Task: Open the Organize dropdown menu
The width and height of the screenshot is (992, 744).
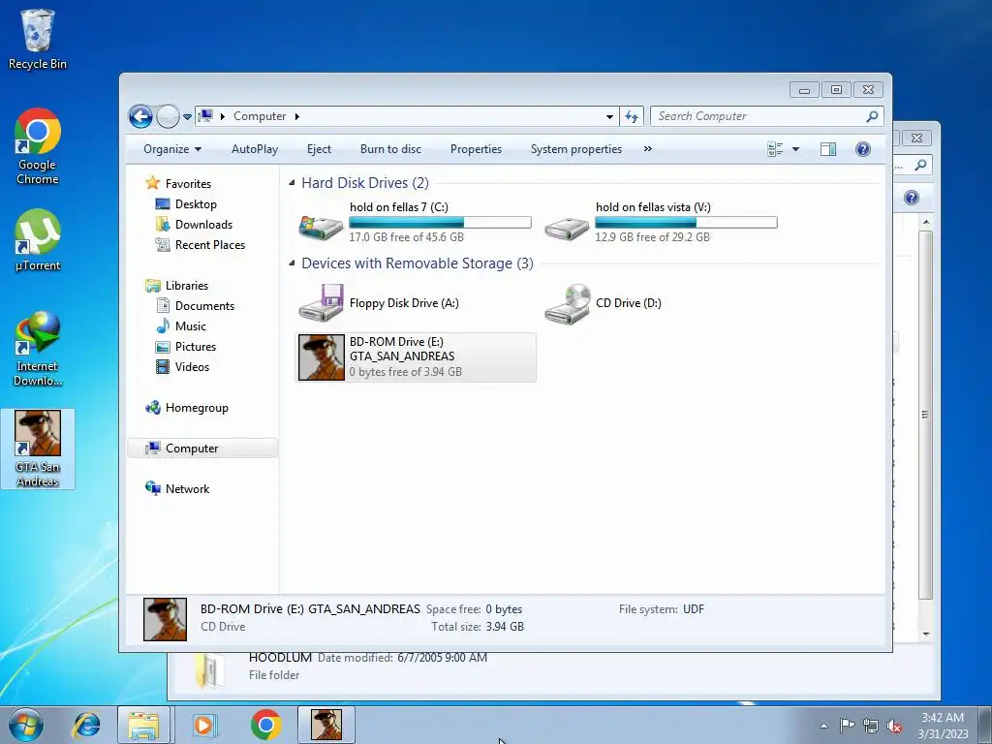Action: pos(172,149)
